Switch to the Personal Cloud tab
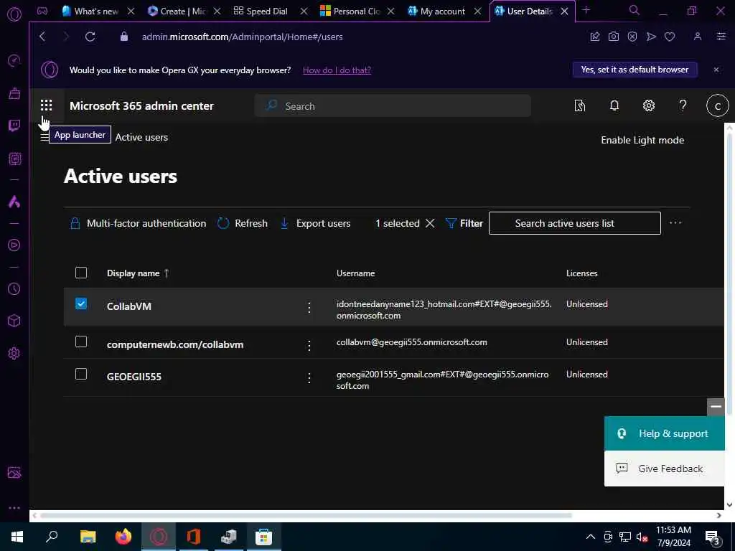Image resolution: width=735 pixels, height=551 pixels. 356,11
